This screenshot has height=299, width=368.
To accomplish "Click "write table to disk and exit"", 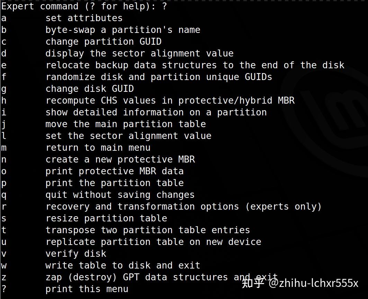I will tap(123, 265).
